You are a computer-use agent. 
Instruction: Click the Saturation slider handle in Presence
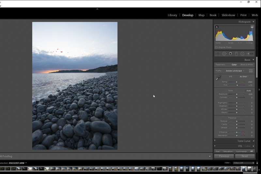click(x=237, y=135)
